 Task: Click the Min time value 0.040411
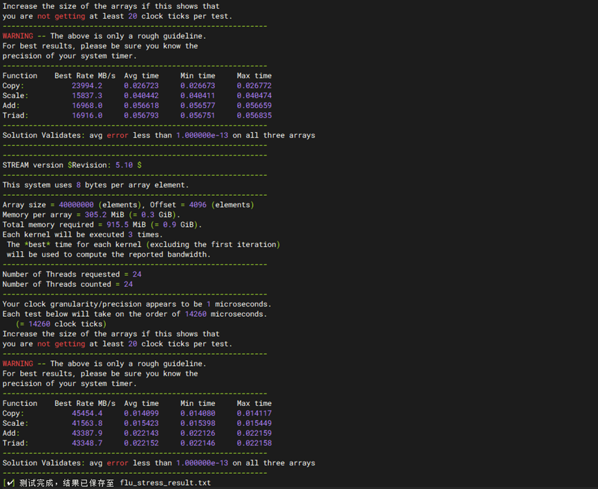point(198,95)
